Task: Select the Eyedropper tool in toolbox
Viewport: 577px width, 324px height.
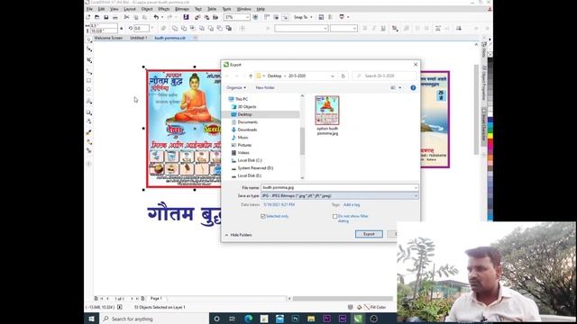Action: pyautogui.click(x=89, y=132)
